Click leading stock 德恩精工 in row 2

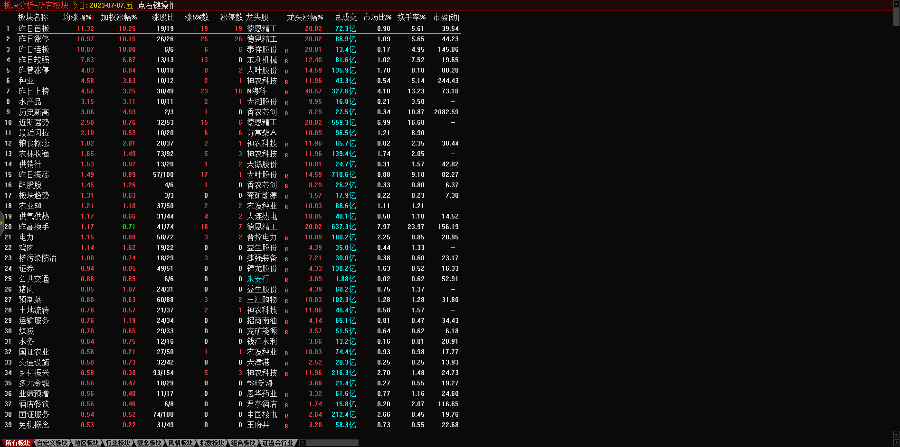pos(262,39)
